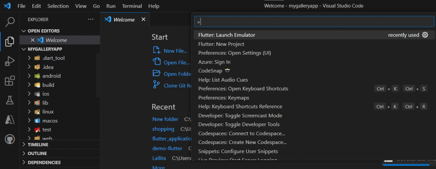Open Explorer more actions ellipsis
436x169 pixels.
[x=91, y=19]
